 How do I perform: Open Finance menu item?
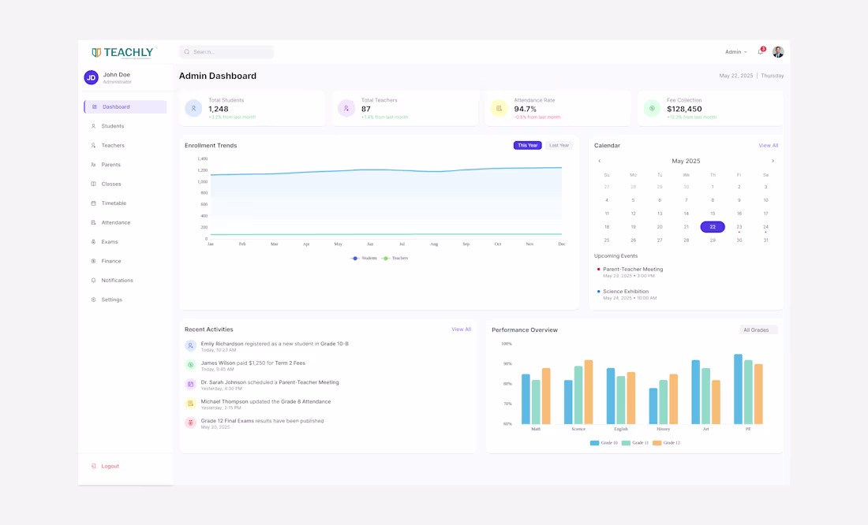coord(125,261)
